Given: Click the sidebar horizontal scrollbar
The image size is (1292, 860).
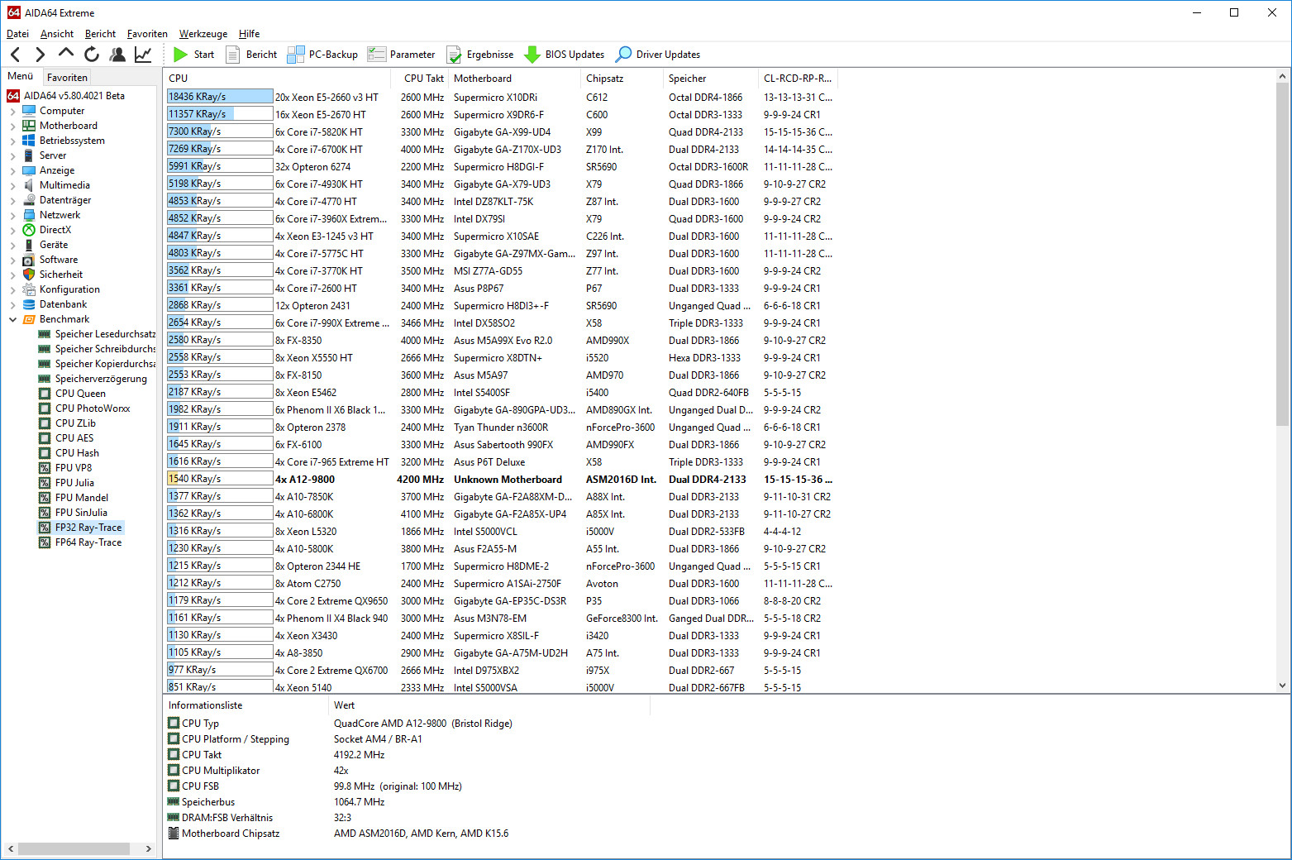Looking at the screenshot, I should coord(74,848).
